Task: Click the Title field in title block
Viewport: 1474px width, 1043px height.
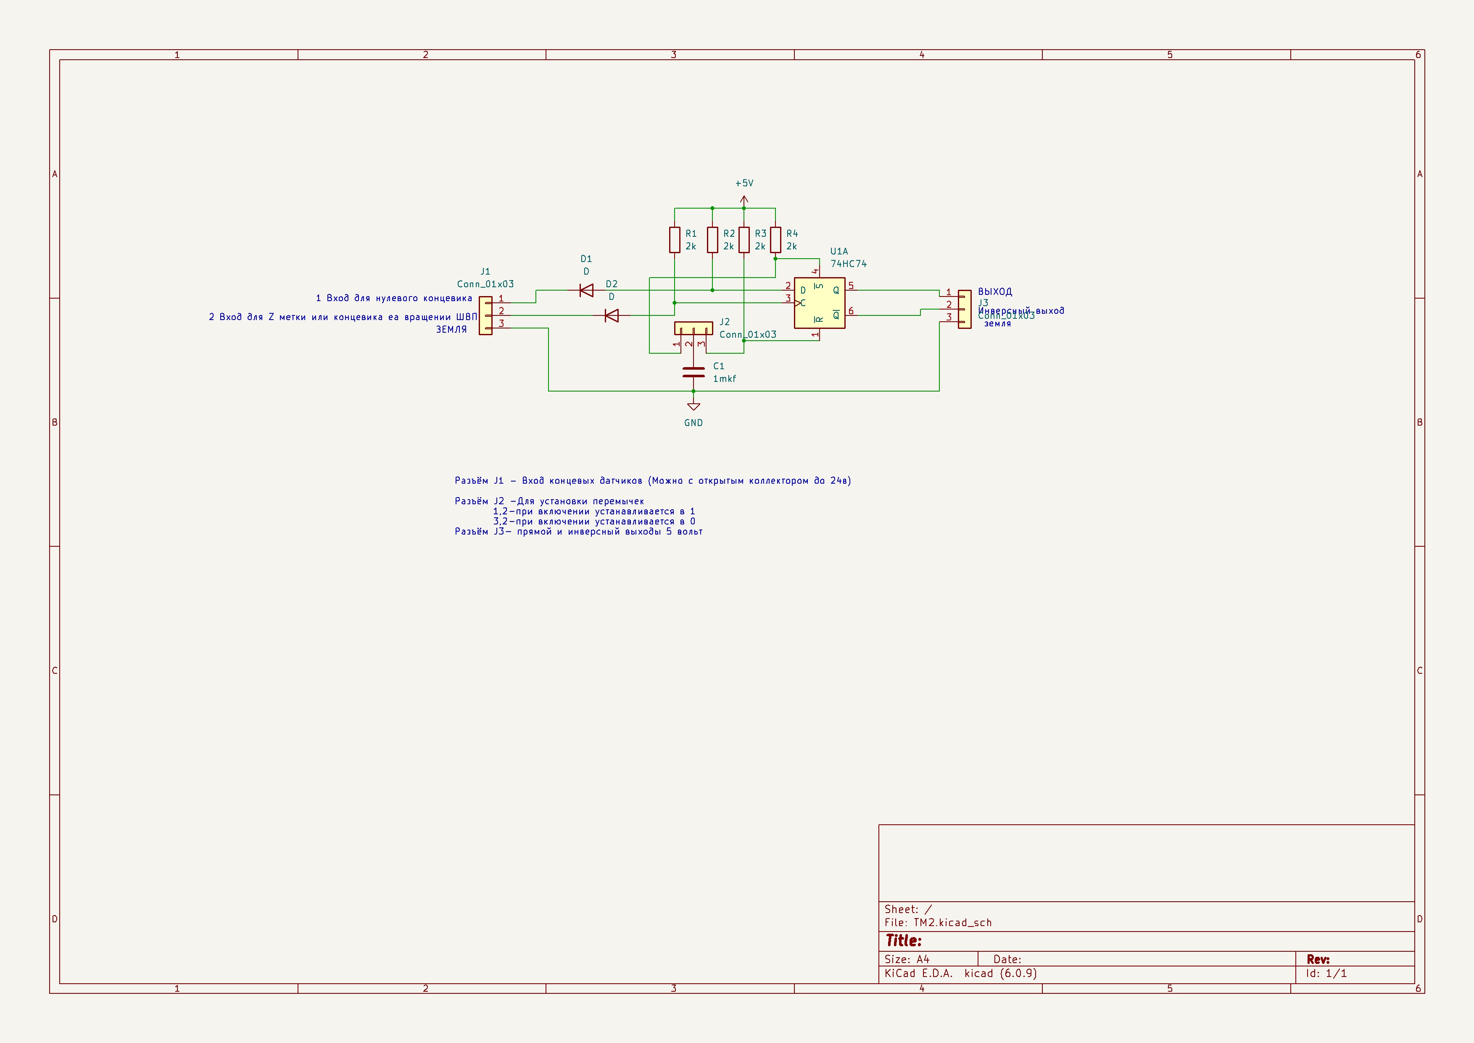Action: (903, 941)
